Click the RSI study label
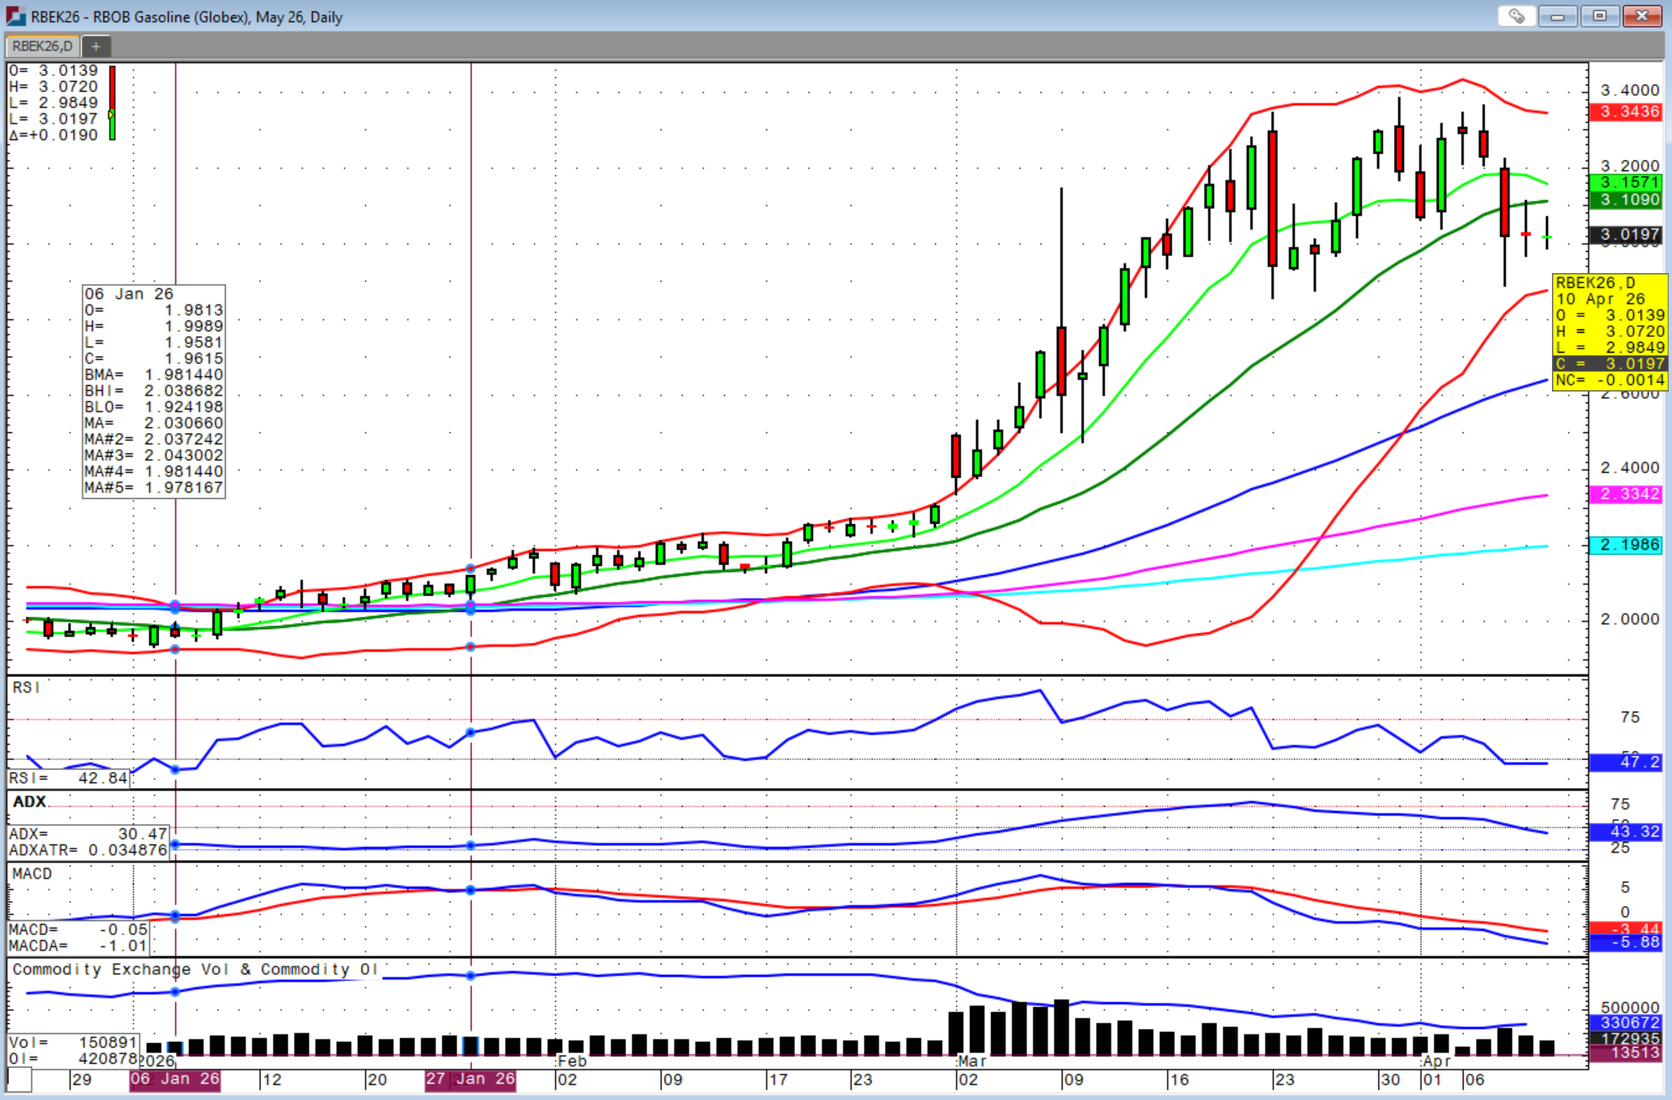The width and height of the screenshot is (1672, 1100). click(x=26, y=688)
